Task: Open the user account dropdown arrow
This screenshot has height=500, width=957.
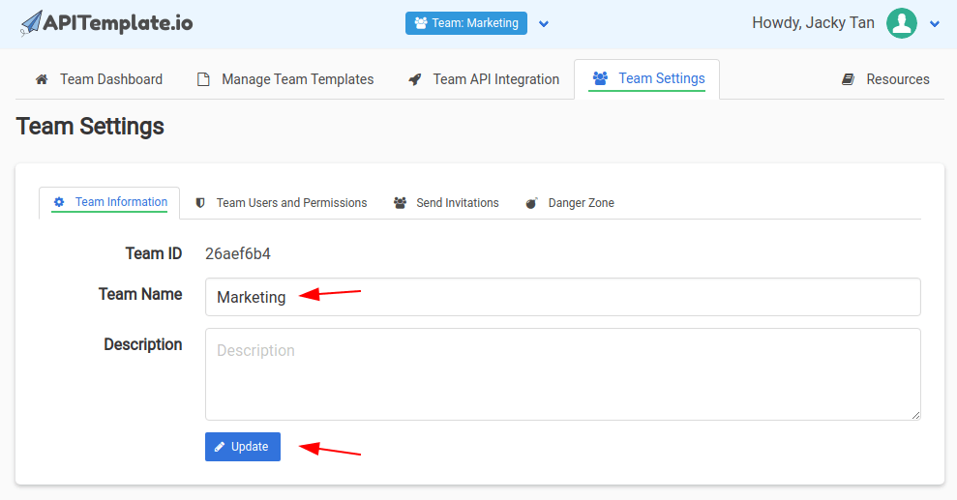Action: (935, 24)
